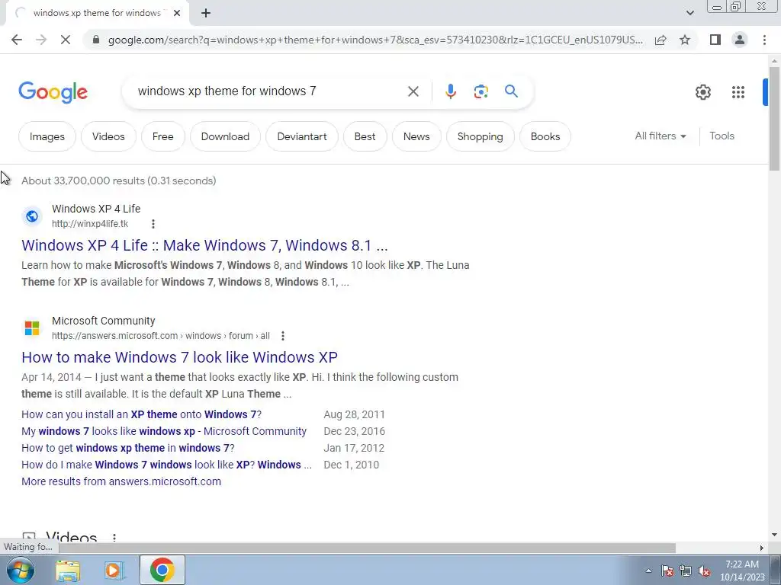
Task: Click the vertical scrollbar thumb
Action: tap(774, 118)
